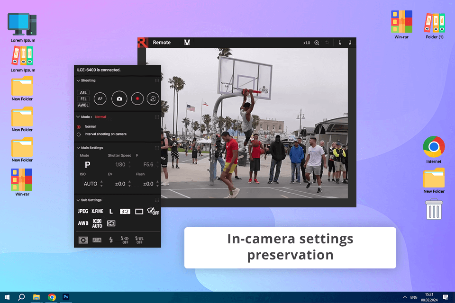This screenshot has height=303, width=455.
Task: Open the X.FINE quality setting
Action: 97,211
